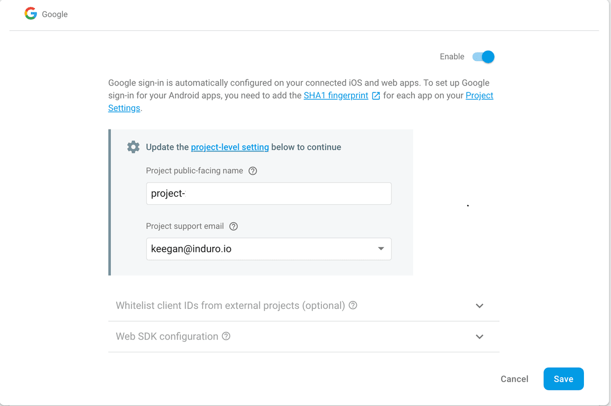Screen dimensions: 611x406
Task: Click the Project public-facing name input field
Action: point(268,193)
